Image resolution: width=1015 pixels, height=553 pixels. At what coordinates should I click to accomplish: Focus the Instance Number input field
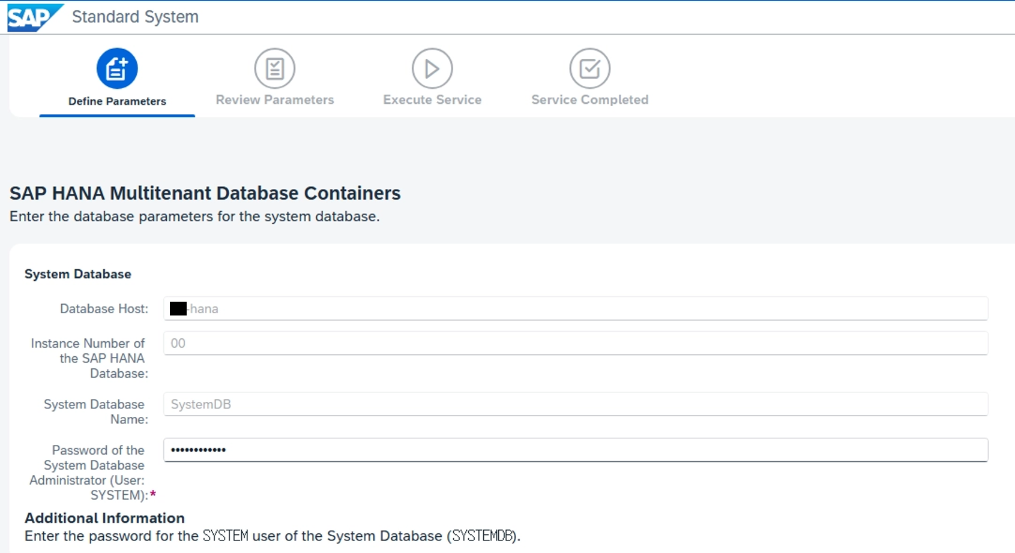[x=576, y=343]
